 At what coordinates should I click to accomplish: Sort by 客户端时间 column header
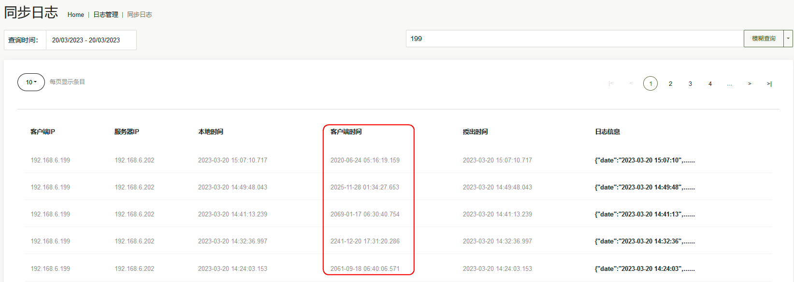point(346,132)
